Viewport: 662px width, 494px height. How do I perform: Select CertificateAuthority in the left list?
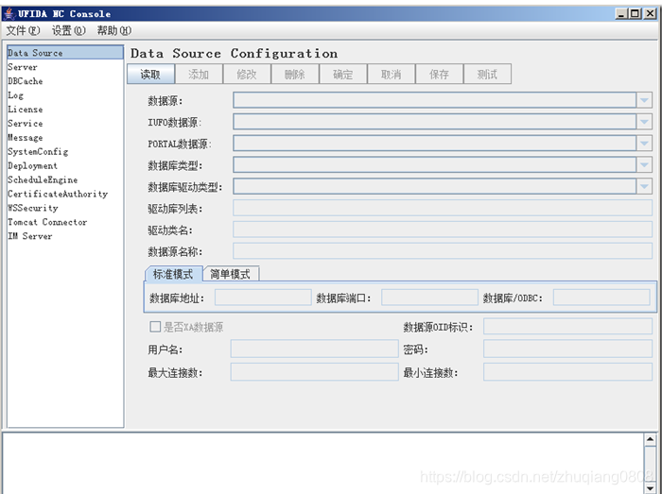click(65, 194)
